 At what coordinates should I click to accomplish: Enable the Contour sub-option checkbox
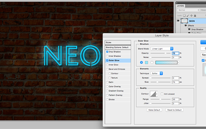110,73
